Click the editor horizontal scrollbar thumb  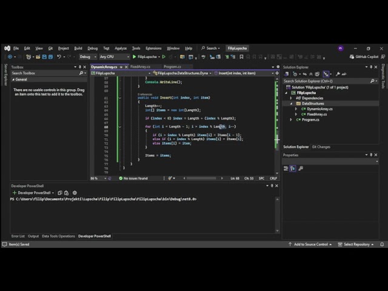tap(201, 178)
